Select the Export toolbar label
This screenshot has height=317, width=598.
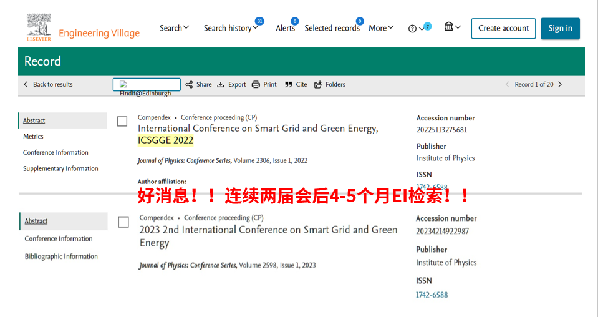237,85
